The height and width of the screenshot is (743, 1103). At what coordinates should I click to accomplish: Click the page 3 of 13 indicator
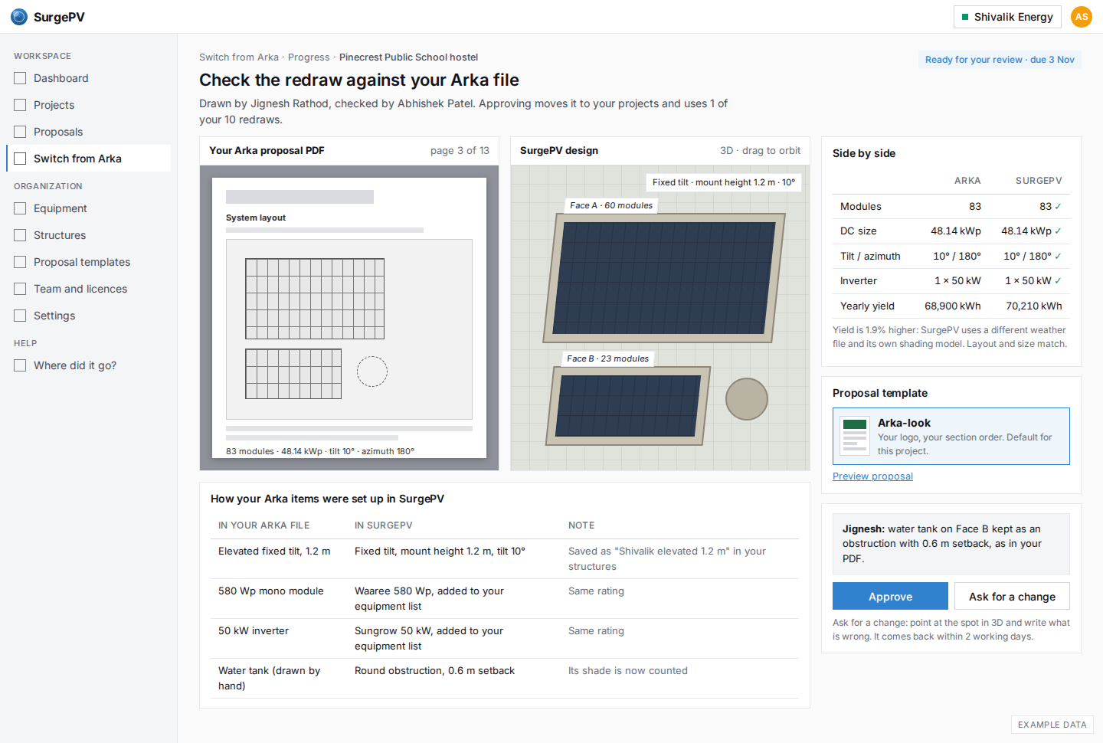point(460,151)
